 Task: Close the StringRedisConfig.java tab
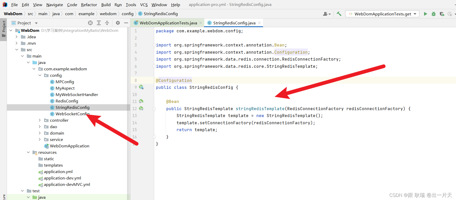259,23
